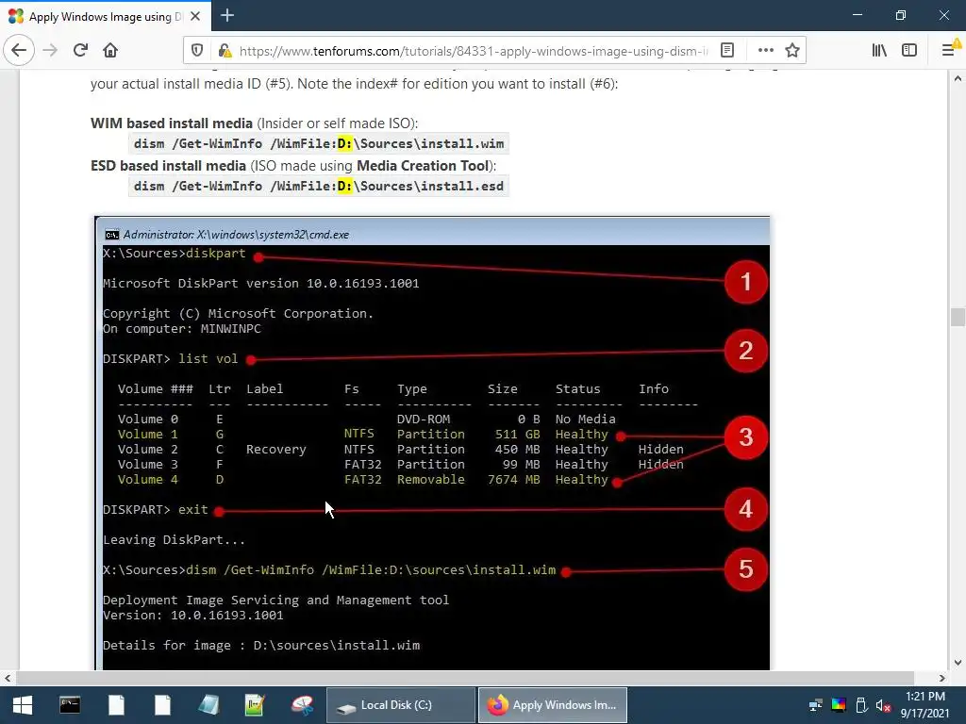
Task: Click the vertical scrollbar thumb
Action: [958, 317]
